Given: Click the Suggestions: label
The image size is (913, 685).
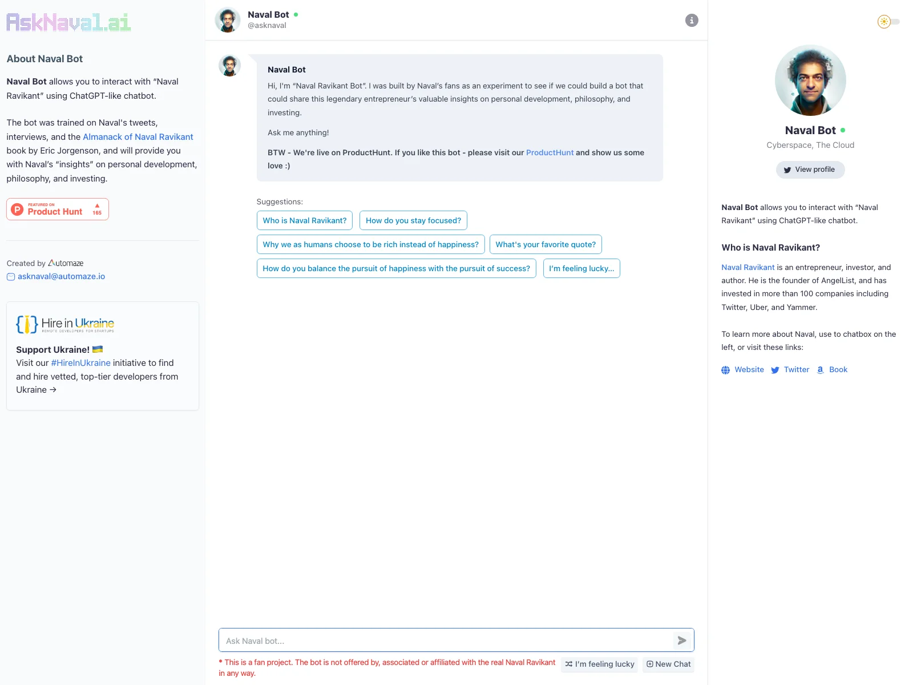Looking at the screenshot, I should pyautogui.click(x=280, y=202).
